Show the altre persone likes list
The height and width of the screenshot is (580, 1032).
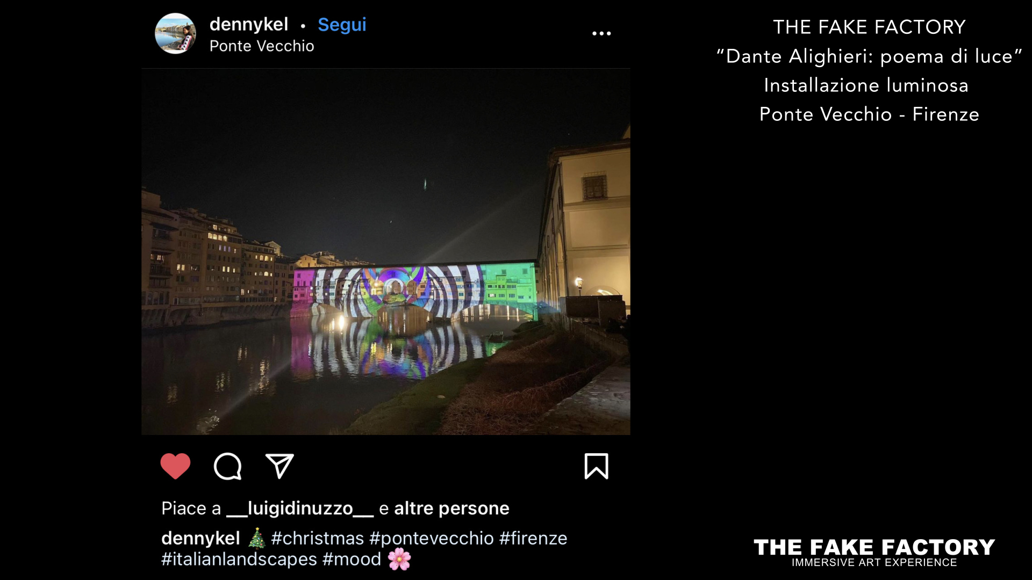pos(451,508)
